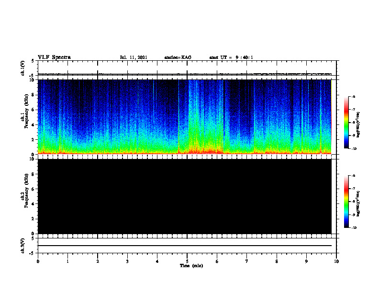
Task: Click the "VLF Spectra" plot title
Action: (x=54, y=57)
